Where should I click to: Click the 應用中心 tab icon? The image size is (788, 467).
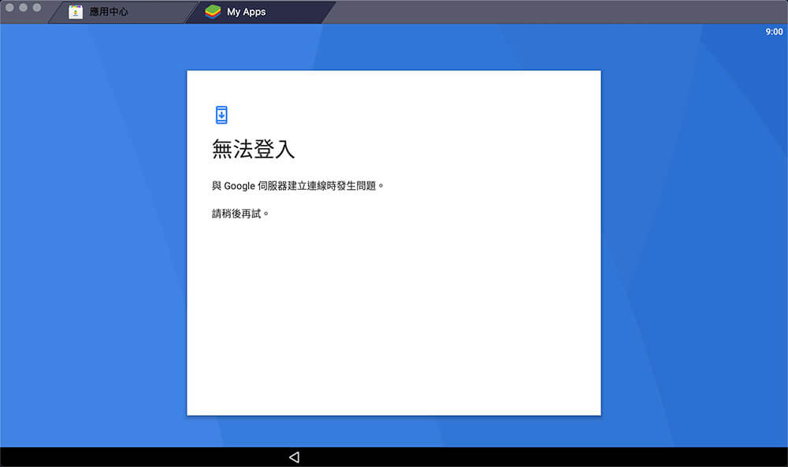click(x=76, y=12)
